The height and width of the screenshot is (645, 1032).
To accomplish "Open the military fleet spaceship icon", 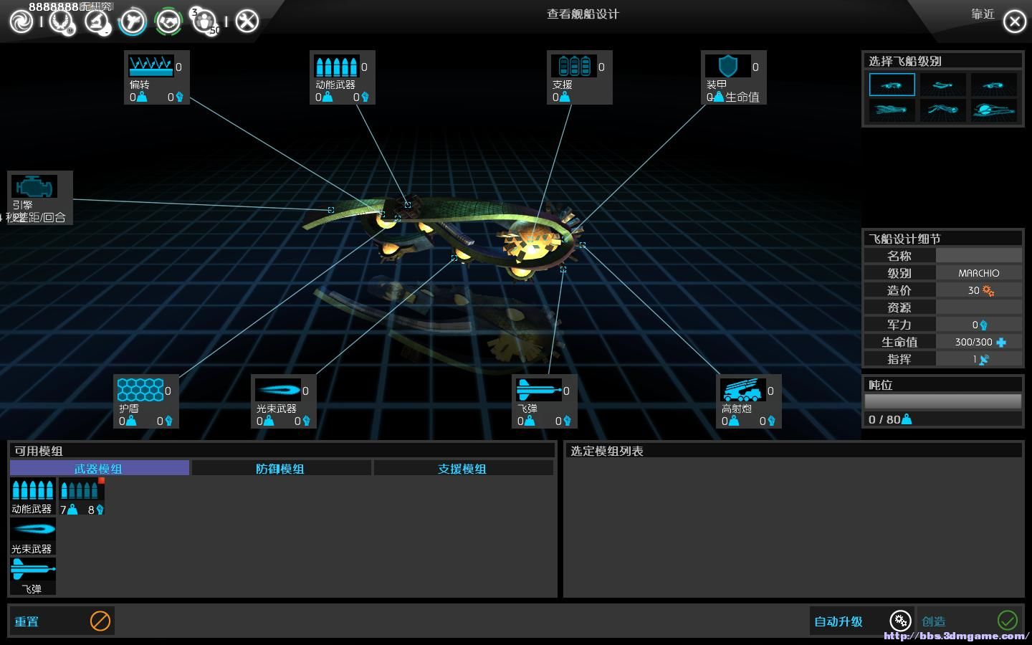I will [133, 21].
